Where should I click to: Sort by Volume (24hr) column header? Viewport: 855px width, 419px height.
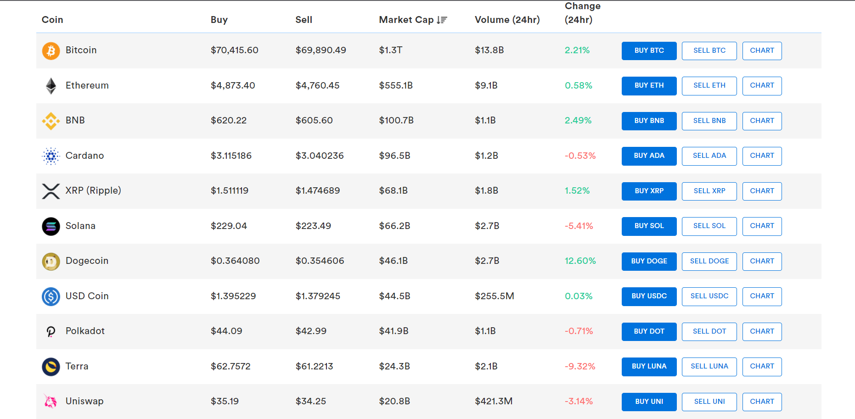click(507, 20)
